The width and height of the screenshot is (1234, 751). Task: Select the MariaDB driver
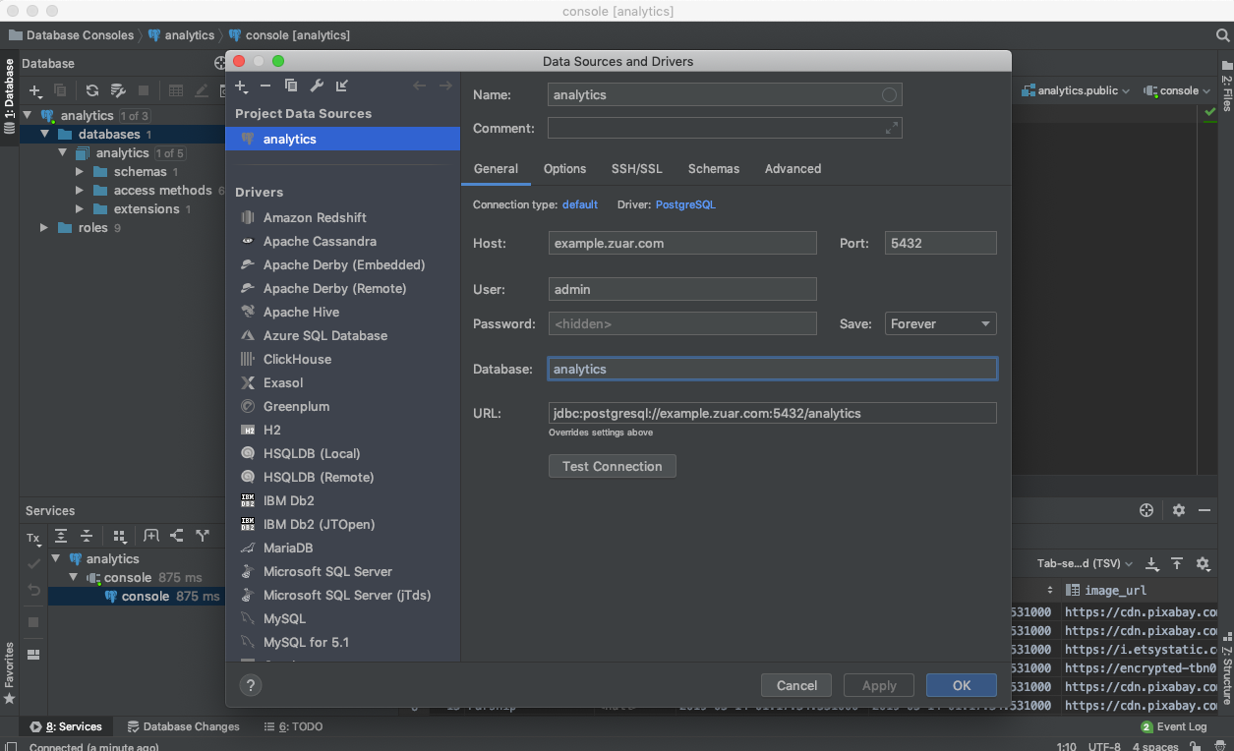click(x=287, y=548)
